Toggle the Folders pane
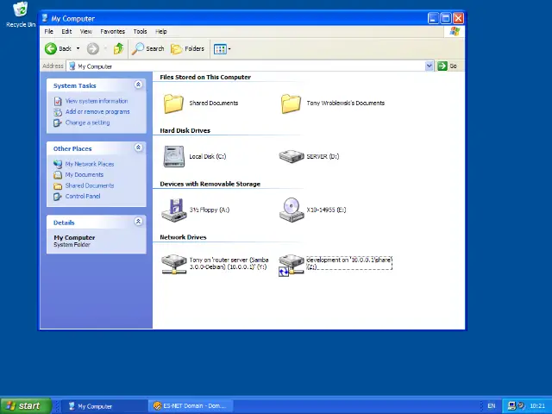Screen dimensions: 552x414 coord(187,48)
